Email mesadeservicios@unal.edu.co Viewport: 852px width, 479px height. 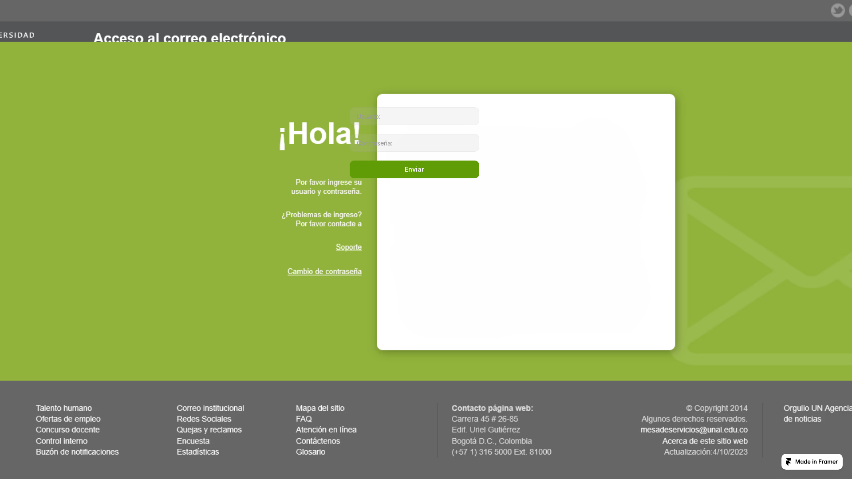(694, 430)
